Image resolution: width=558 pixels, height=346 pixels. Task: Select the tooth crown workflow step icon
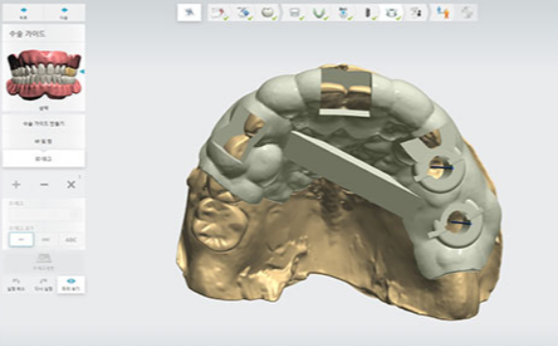pyautogui.click(x=266, y=12)
